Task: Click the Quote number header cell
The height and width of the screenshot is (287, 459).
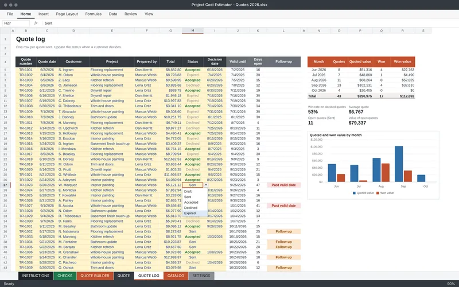Action: click(x=26, y=61)
